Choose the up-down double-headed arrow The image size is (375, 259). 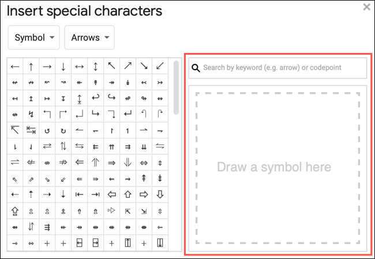tap(96, 67)
